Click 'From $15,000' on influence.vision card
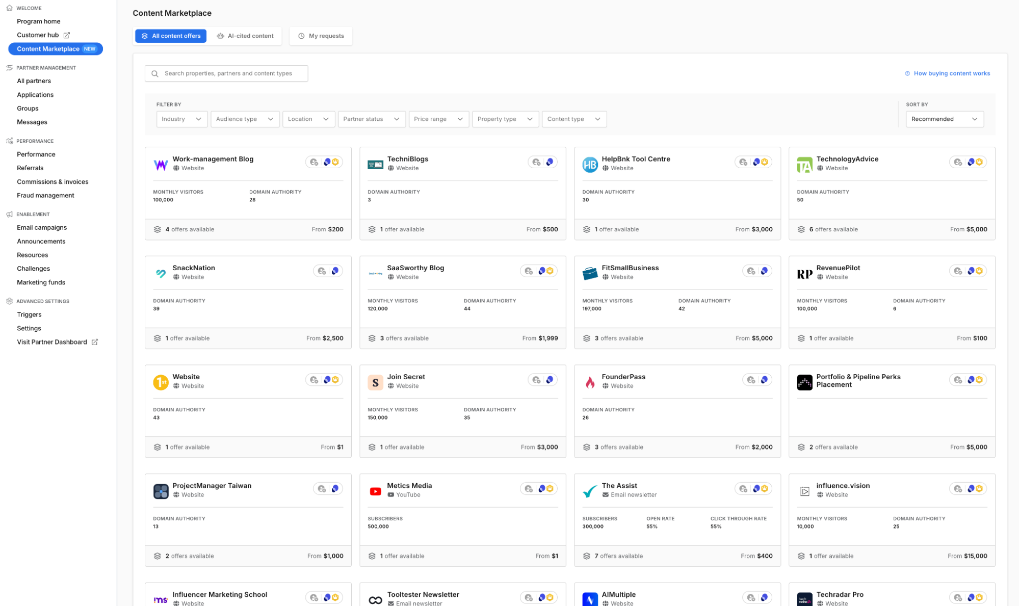 pyautogui.click(x=967, y=556)
